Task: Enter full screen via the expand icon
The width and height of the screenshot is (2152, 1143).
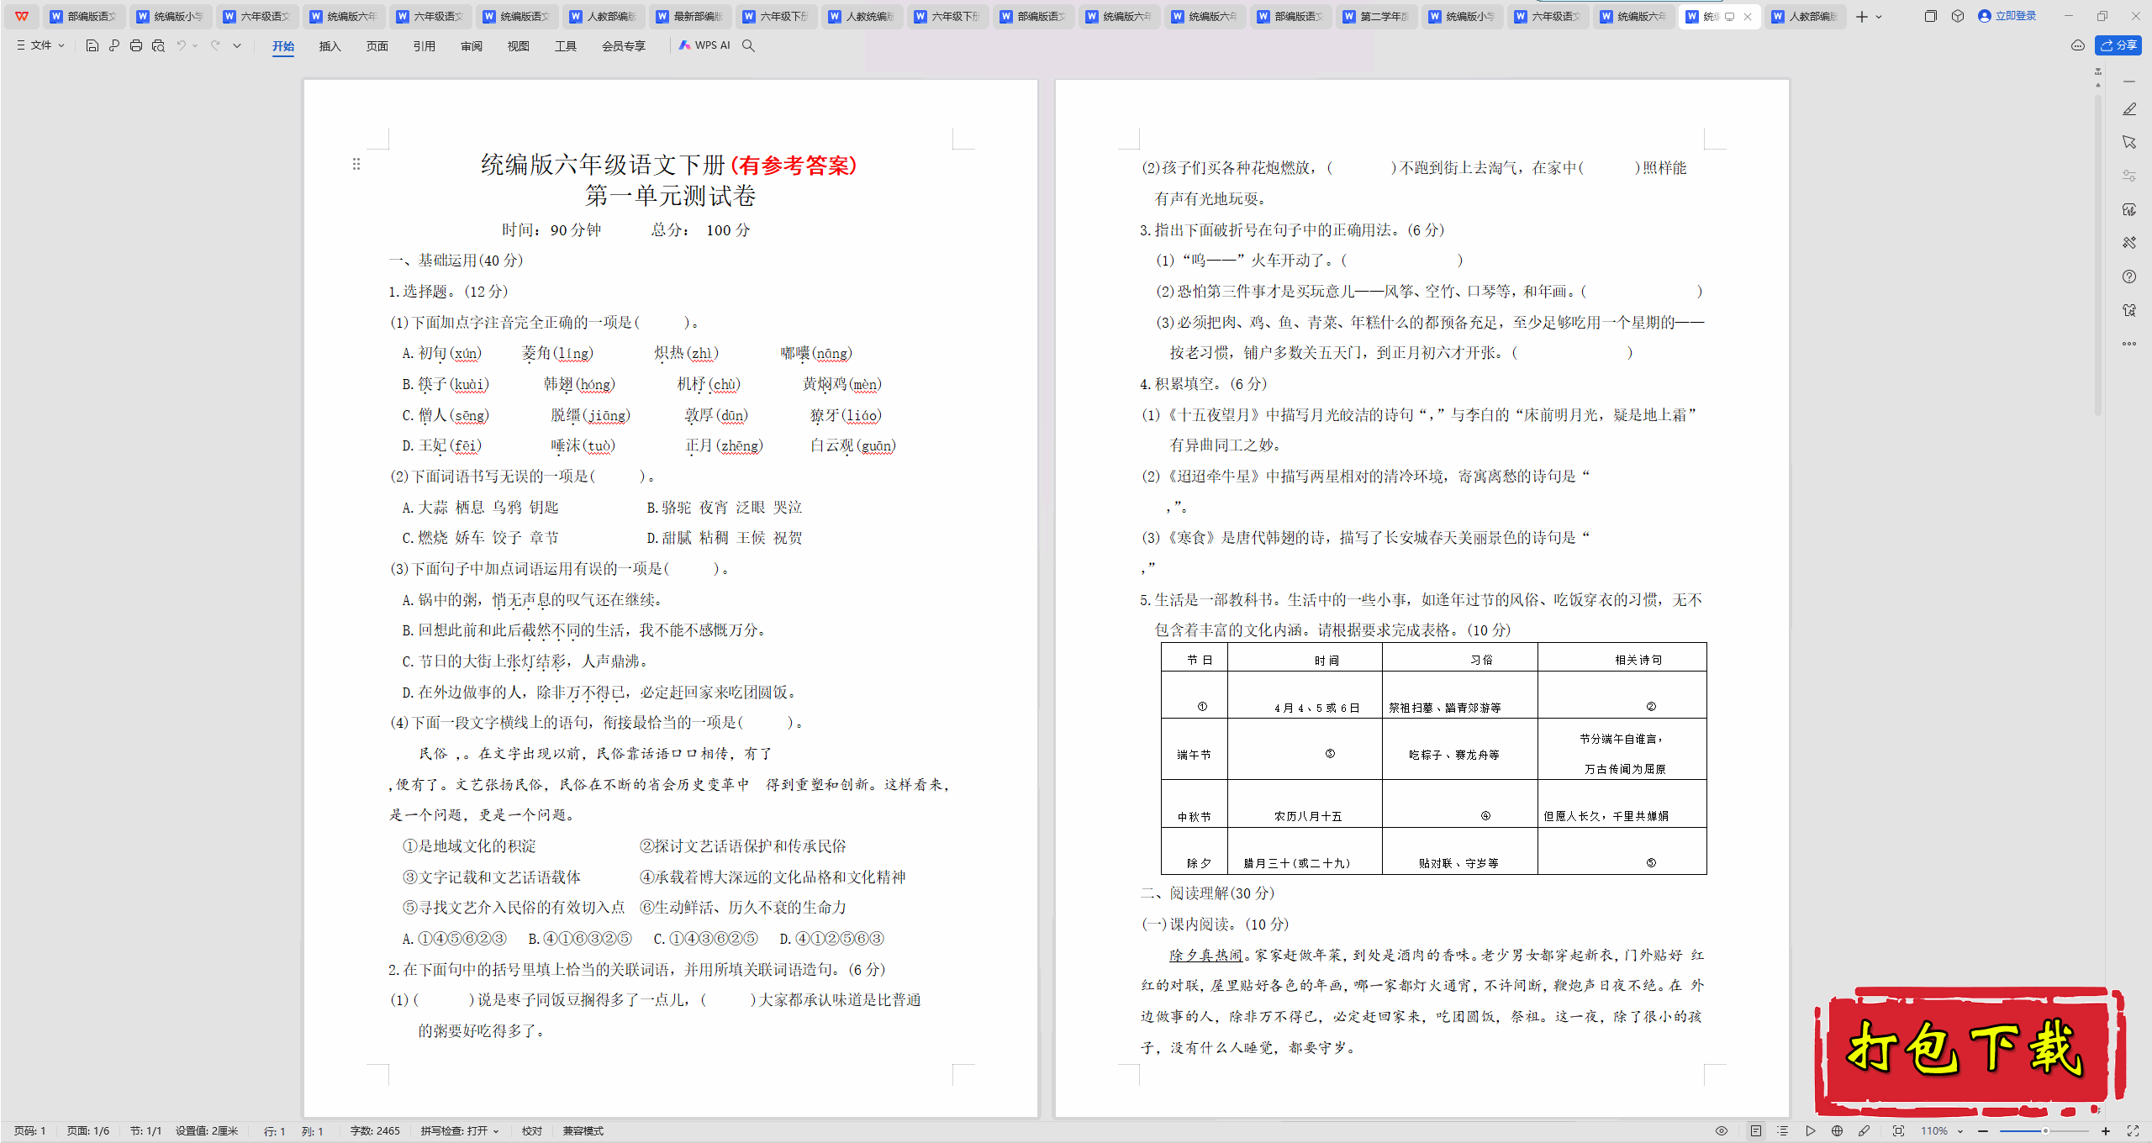Action: tap(2133, 1131)
